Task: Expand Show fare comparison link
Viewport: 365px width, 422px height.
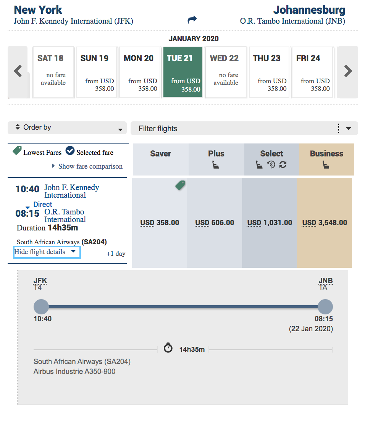Action: [x=90, y=166]
